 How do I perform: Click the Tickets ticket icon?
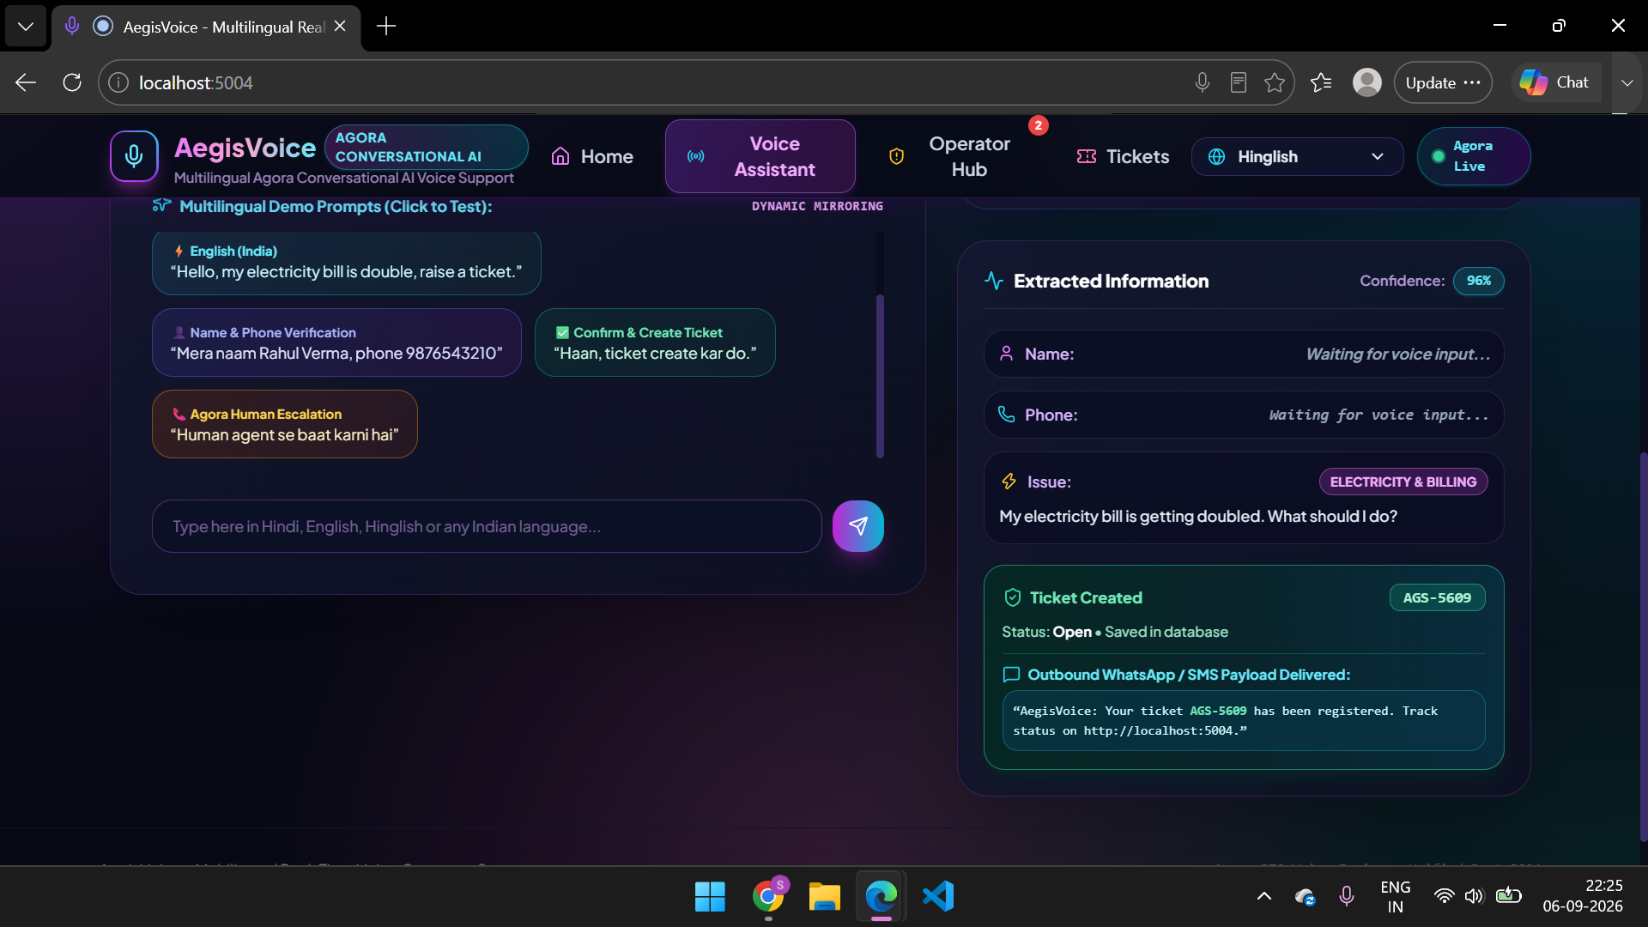tap(1087, 156)
